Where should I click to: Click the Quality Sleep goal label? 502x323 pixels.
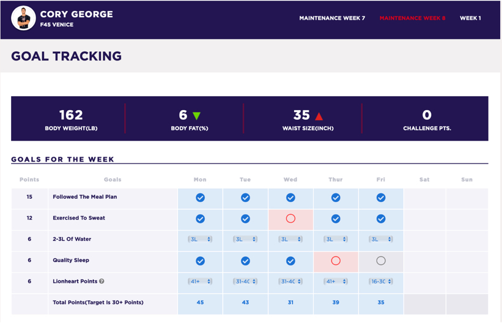tap(71, 260)
